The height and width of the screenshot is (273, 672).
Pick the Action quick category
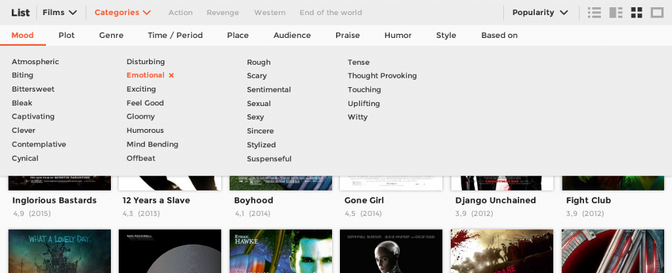[180, 13]
